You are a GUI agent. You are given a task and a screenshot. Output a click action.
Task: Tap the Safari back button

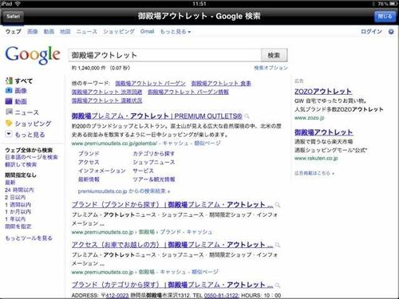(13, 17)
